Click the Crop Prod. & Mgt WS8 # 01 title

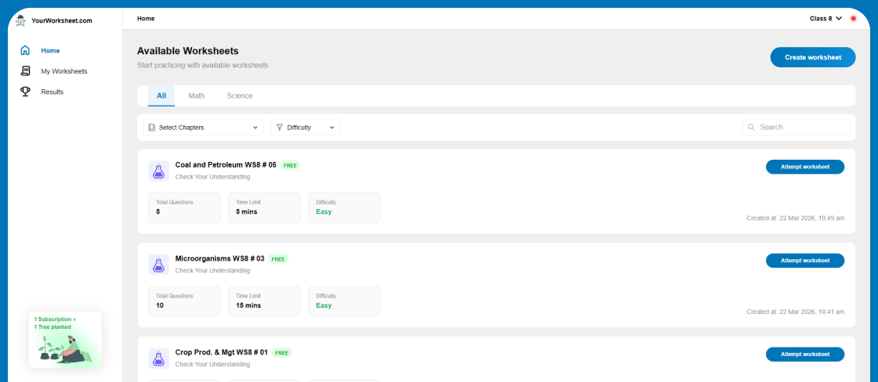222,352
